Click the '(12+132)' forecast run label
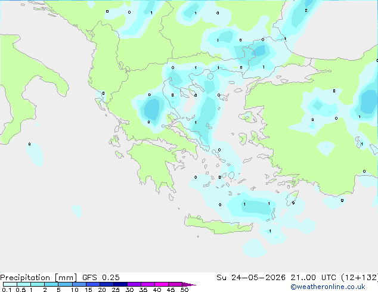This screenshot has height=292, width=378. point(360,278)
